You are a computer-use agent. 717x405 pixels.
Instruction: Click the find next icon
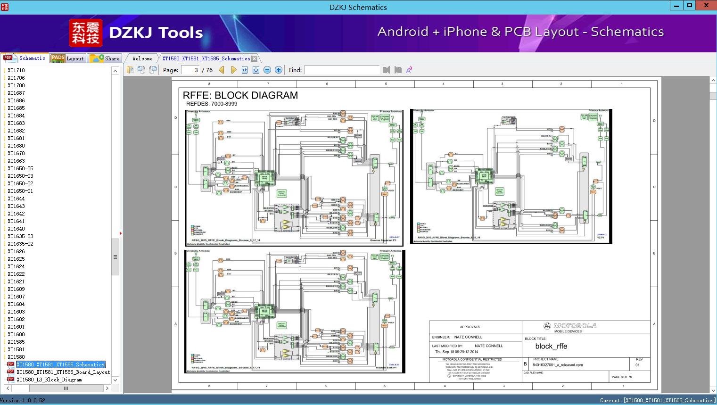tap(398, 70)
